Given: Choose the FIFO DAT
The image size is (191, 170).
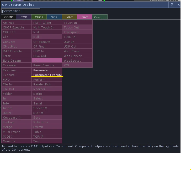Looking at the screenshot, I should point(17,80).
